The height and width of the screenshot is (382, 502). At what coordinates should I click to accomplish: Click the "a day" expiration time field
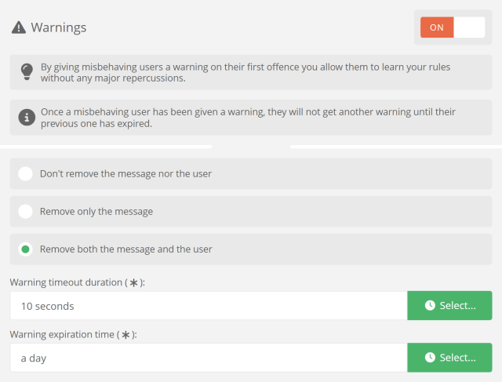pos(209,358)
